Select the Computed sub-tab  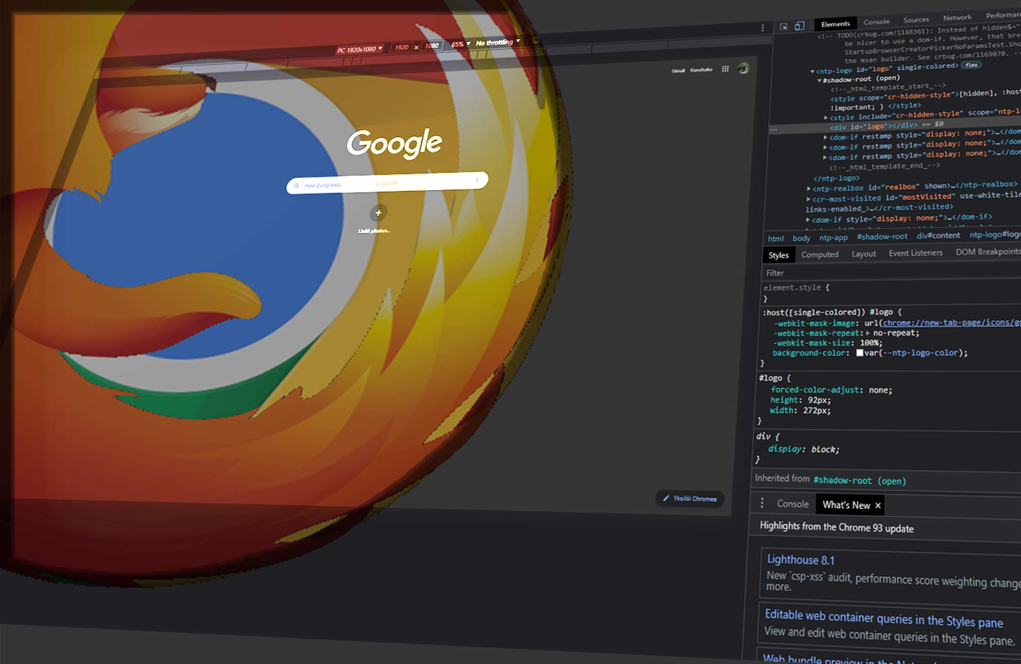(820, 254)
